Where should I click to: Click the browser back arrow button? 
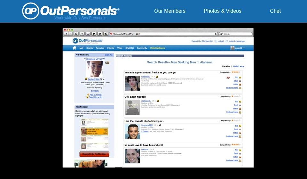[x=66, y=34]
